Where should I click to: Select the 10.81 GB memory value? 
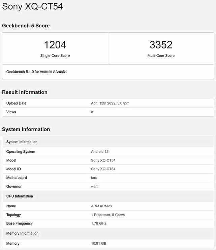click(x=99, y=244)
